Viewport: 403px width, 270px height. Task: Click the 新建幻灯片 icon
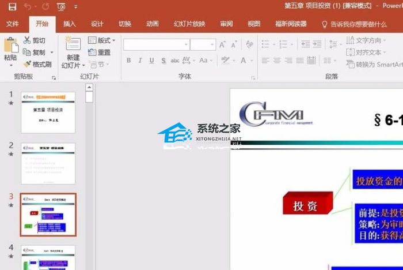[x=73, y=43]
